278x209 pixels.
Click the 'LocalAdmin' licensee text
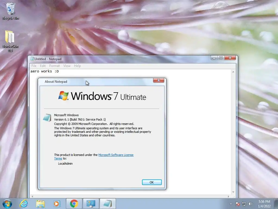pos(65,164)
